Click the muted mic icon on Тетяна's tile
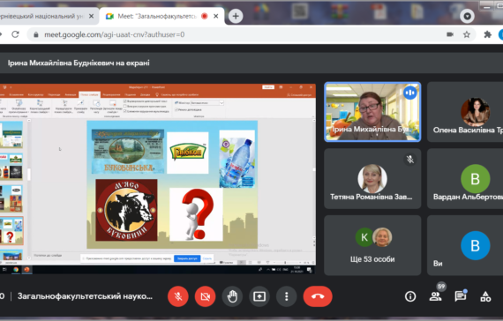 [x=410, y=160]
